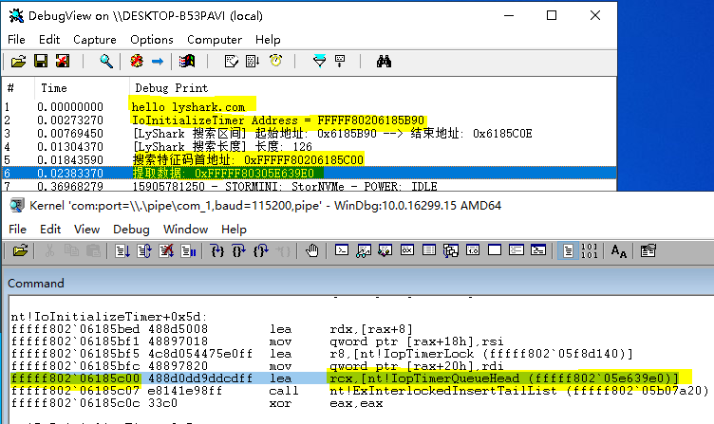This screenshot has height=424, width=714.
Task: Enable Source mode off 101 icon
Action: [x=590, y=250]
